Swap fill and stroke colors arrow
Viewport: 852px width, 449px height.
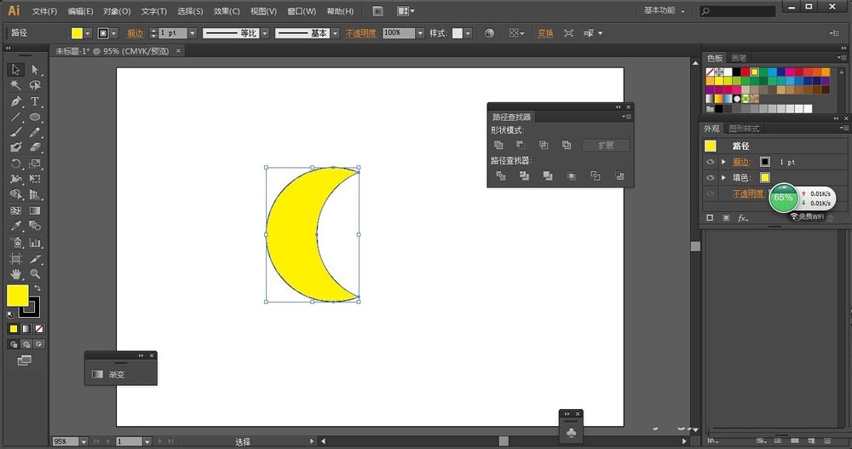click(x=37, y=288)
